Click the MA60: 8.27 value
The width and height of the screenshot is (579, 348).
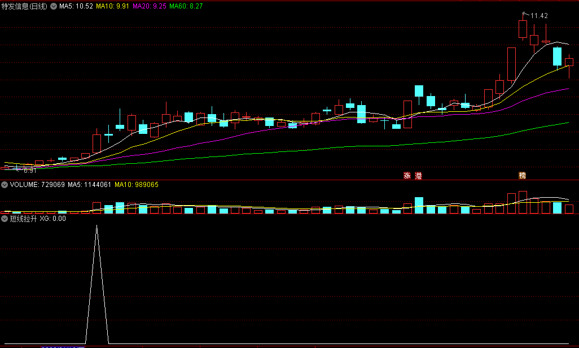click(x=186, y=6)
